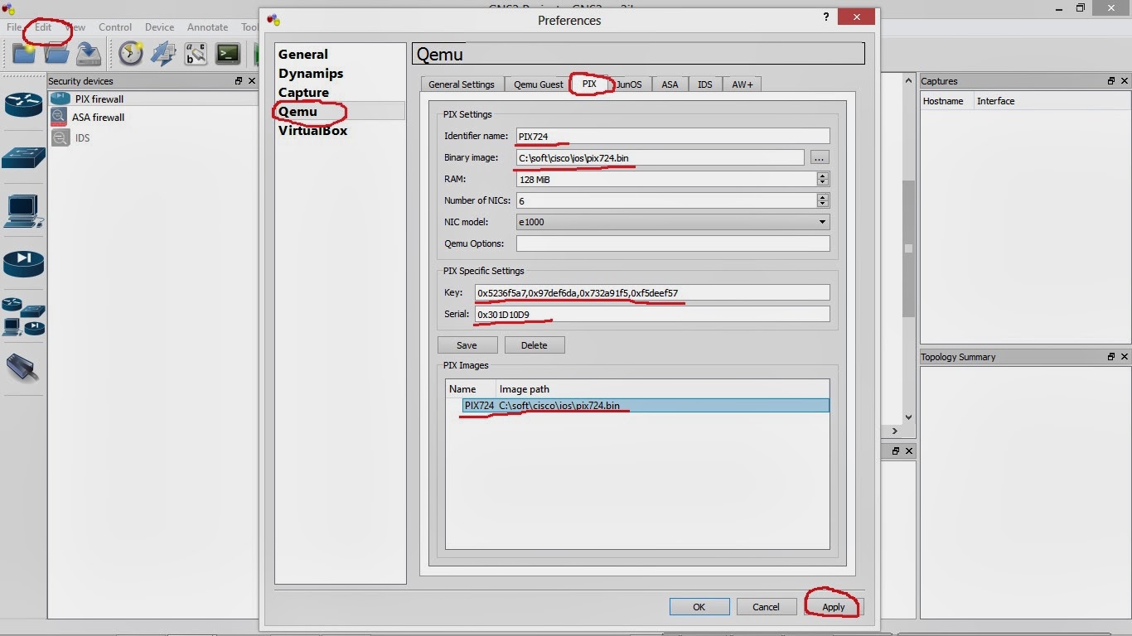Screen dimensions: 1132x636
Task: Float the Security devices panel
Action: tap(239, 81)
